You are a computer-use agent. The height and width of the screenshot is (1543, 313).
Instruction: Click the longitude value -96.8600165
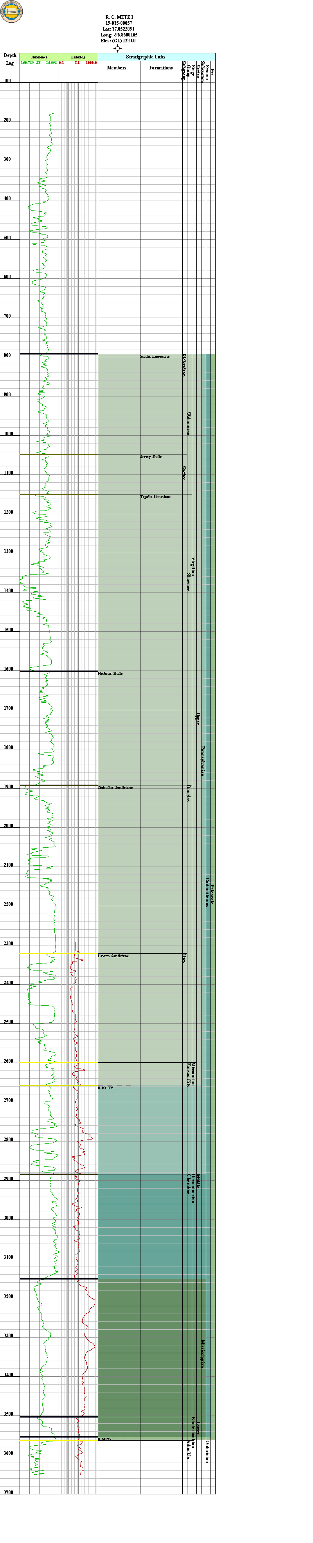coord(126,35)
